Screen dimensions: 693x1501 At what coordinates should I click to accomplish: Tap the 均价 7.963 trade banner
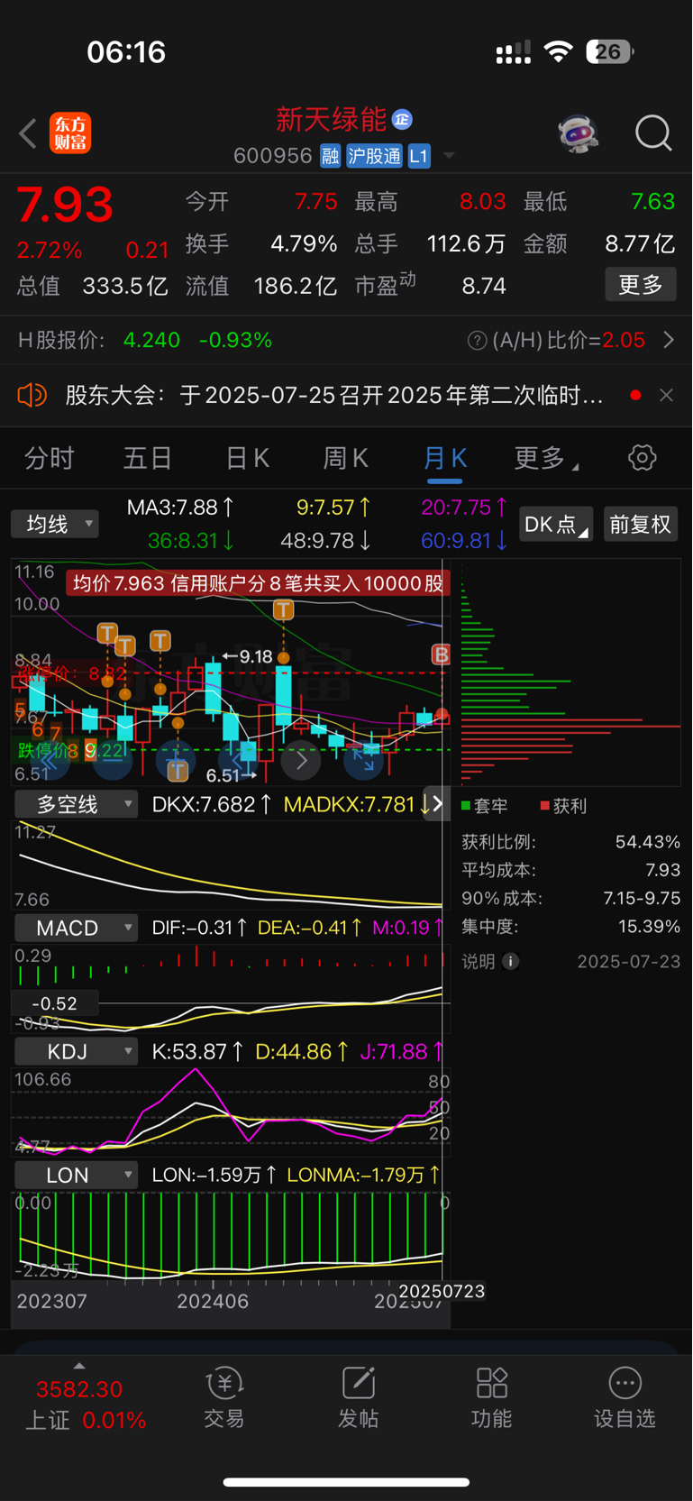(258, 583)
